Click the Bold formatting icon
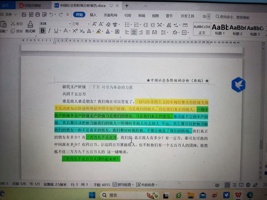 coord(43,31)
